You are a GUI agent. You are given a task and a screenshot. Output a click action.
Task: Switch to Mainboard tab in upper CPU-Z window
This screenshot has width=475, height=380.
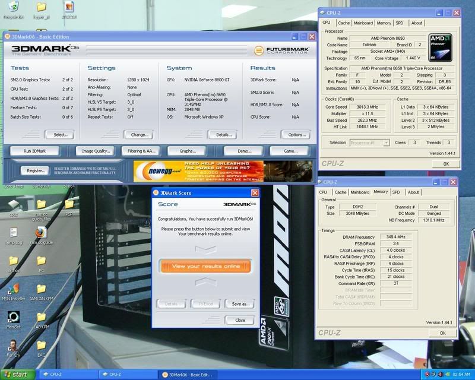pyautogui.click(x=363, y=23)
